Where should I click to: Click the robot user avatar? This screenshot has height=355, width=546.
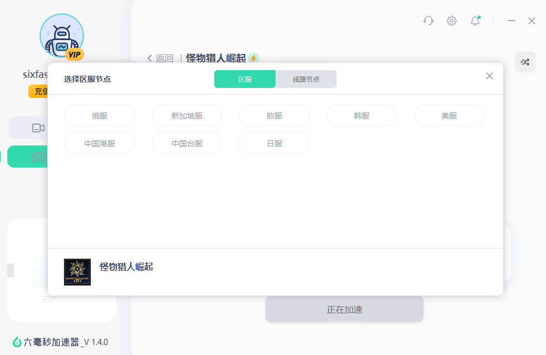[x=61, y=36]
